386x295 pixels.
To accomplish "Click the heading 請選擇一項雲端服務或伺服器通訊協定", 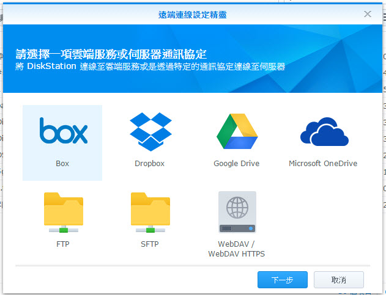I will tap(111, 54).
